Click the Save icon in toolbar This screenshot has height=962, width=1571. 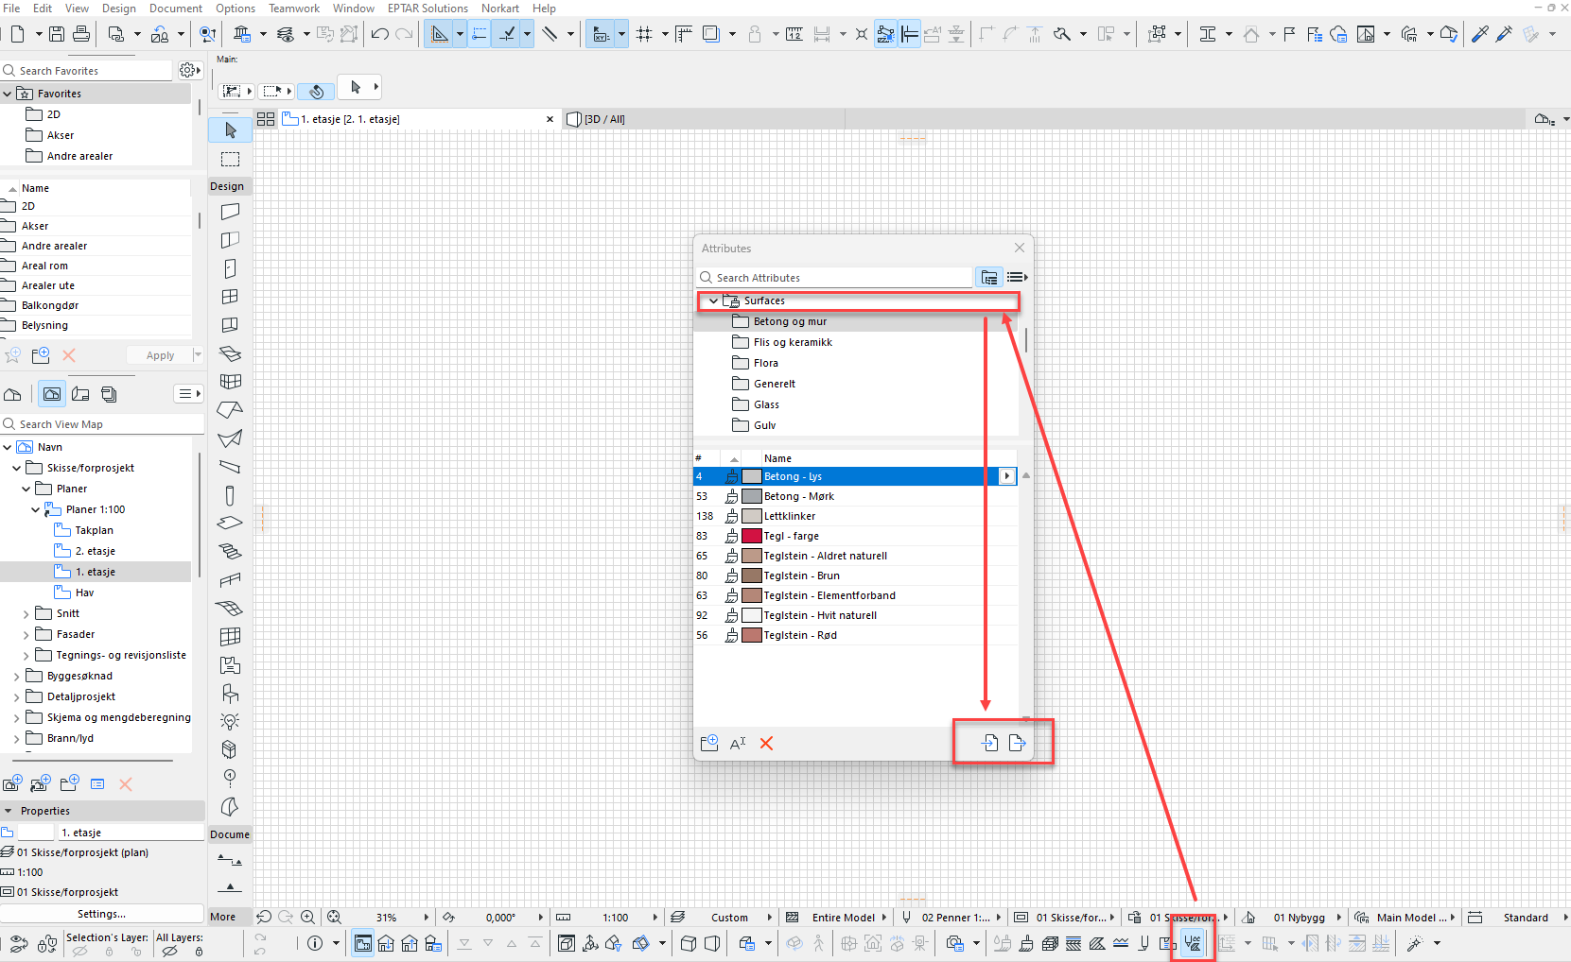[57, 35]
